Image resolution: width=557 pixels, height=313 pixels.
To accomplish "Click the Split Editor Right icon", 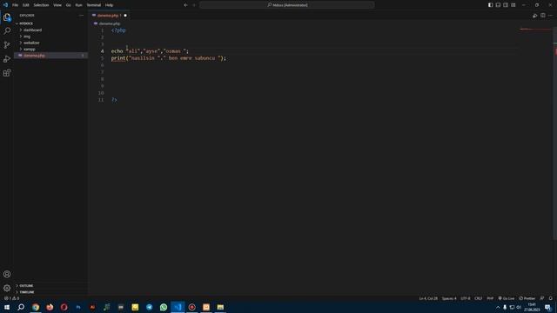I will pos(543,16).
